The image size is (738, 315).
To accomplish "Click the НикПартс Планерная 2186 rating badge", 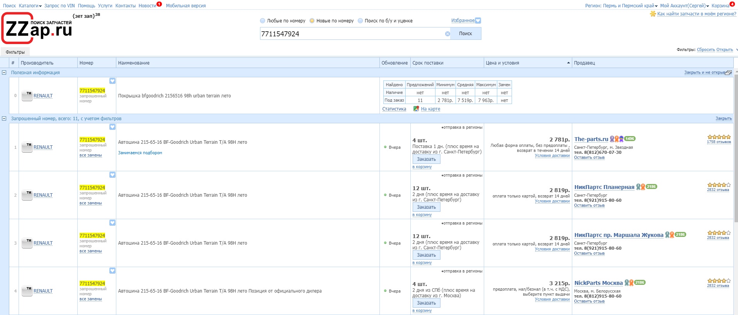I will pos(651,187).
